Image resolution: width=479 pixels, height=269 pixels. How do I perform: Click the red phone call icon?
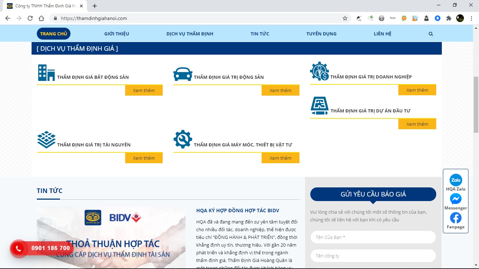[18, 249]
